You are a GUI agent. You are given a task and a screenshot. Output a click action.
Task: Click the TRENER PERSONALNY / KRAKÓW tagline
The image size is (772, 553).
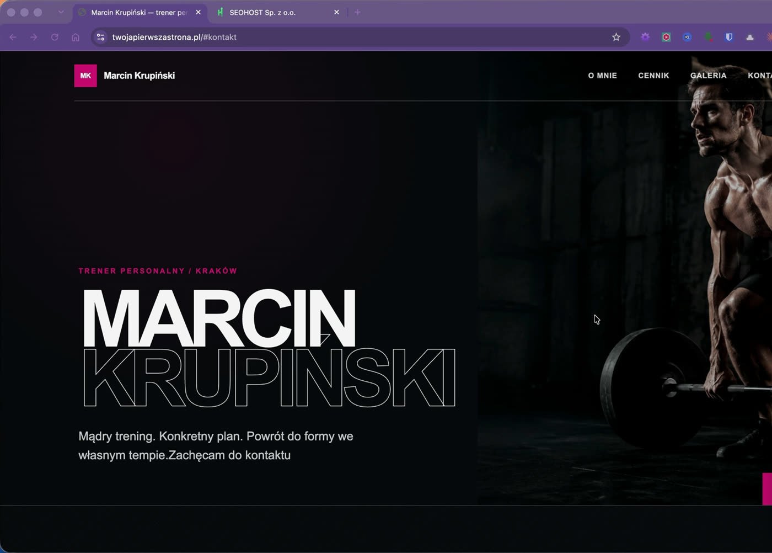(158, 271)
